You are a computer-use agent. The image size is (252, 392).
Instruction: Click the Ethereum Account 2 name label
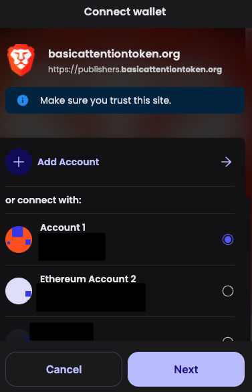point(88,279)
